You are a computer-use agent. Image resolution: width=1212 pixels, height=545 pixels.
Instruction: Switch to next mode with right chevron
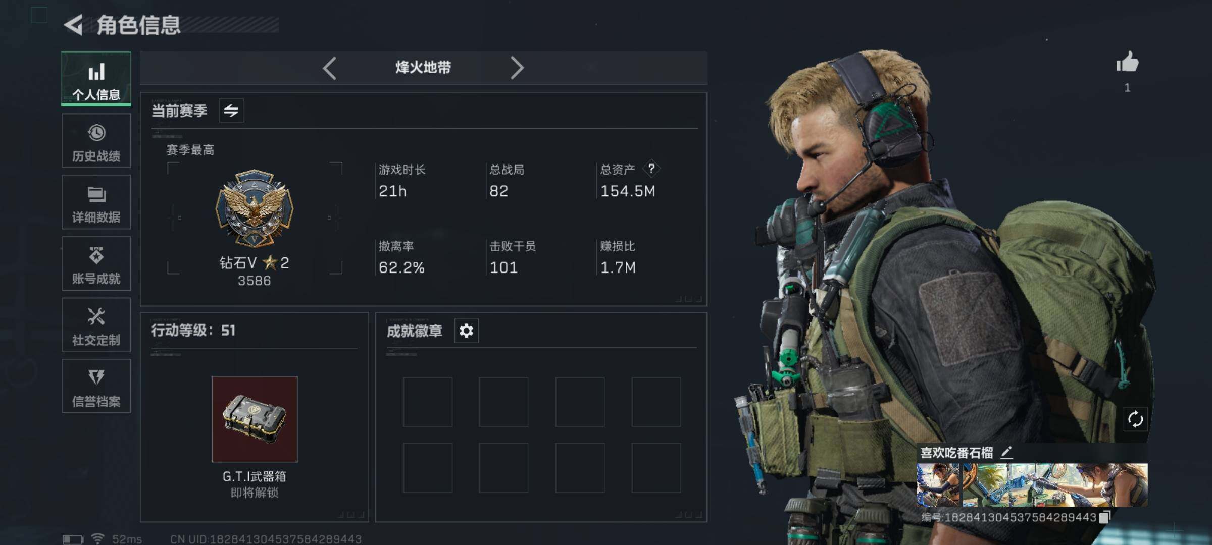pyautogui.click(x=517, y=68)
